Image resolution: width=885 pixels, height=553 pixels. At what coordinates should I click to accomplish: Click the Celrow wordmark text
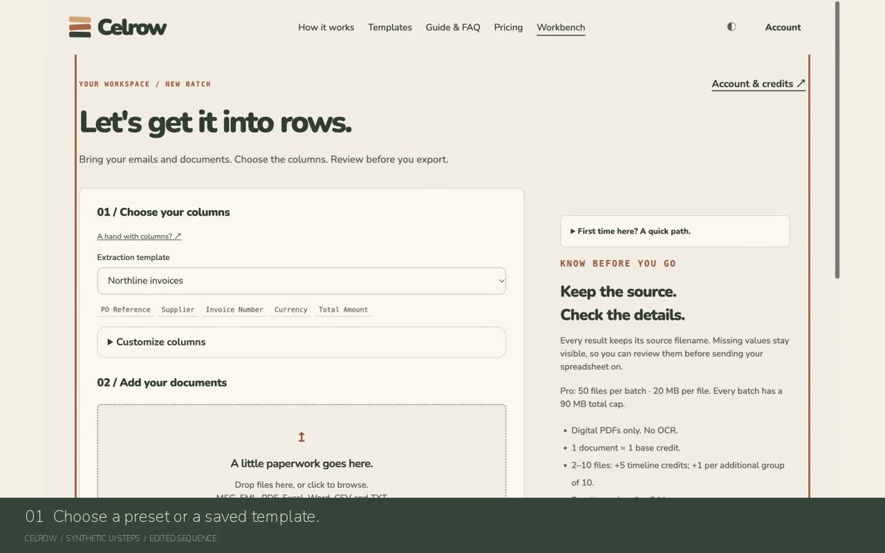coord(132,28)
